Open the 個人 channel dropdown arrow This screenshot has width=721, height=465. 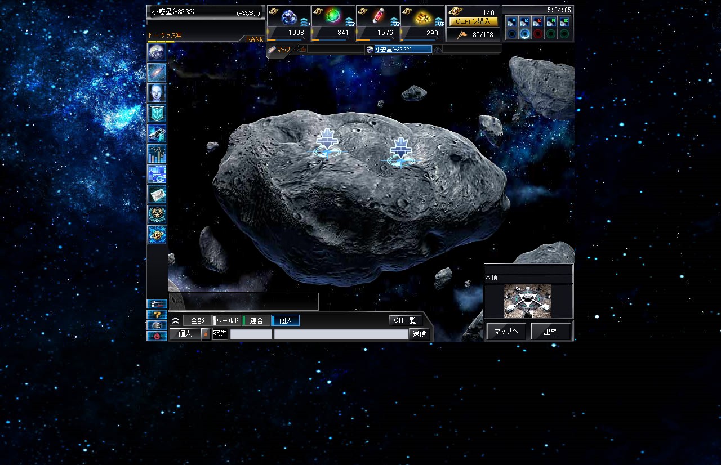(206, 334)
